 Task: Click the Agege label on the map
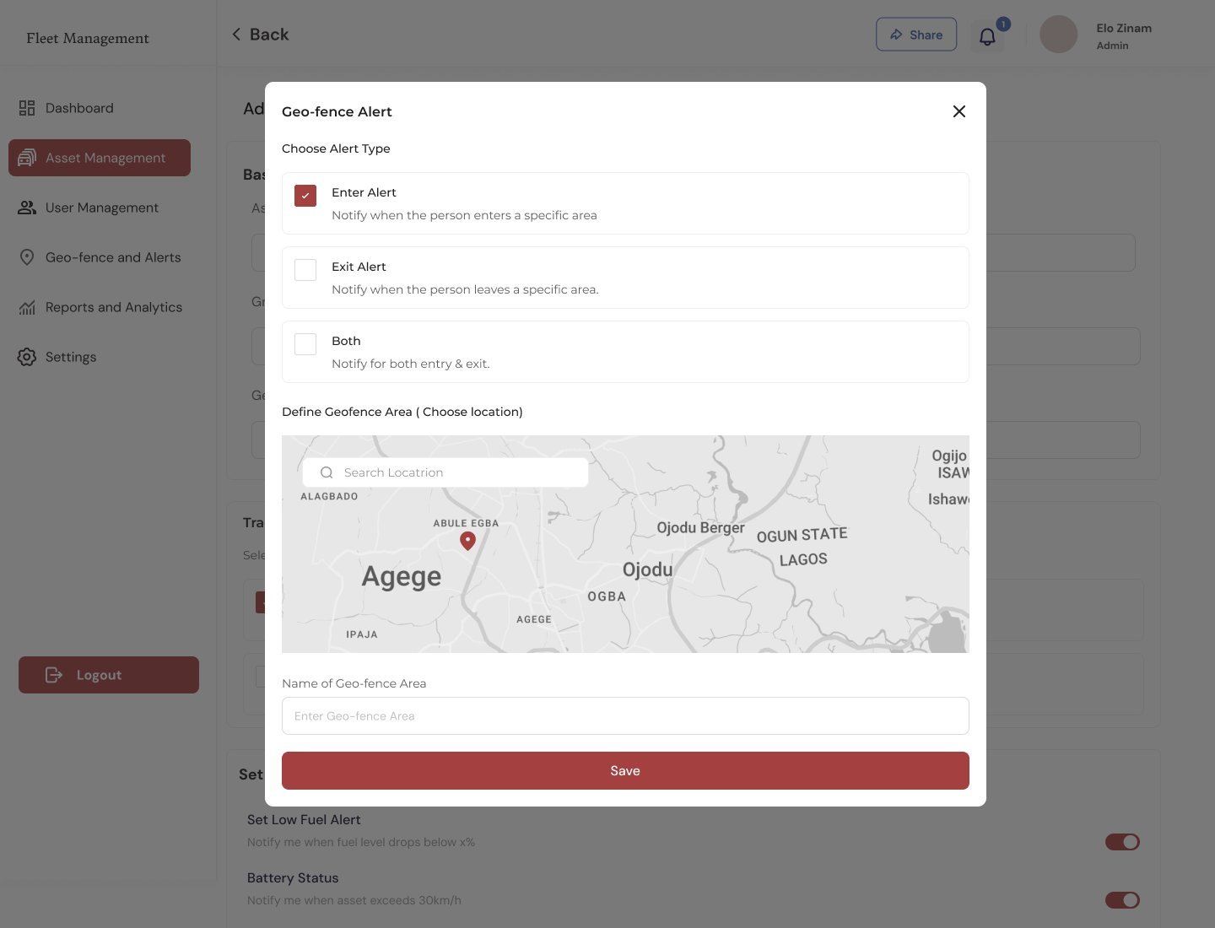[402, 576]
